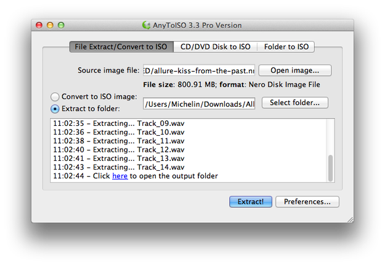Click the Track_09.wav log entry
Screen dimensions: 385x266
(x=119, y=123)
